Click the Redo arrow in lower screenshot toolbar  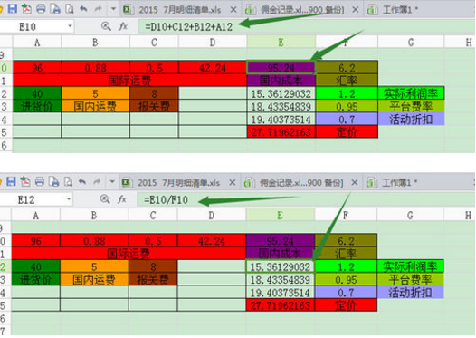[x=97, y=182]
